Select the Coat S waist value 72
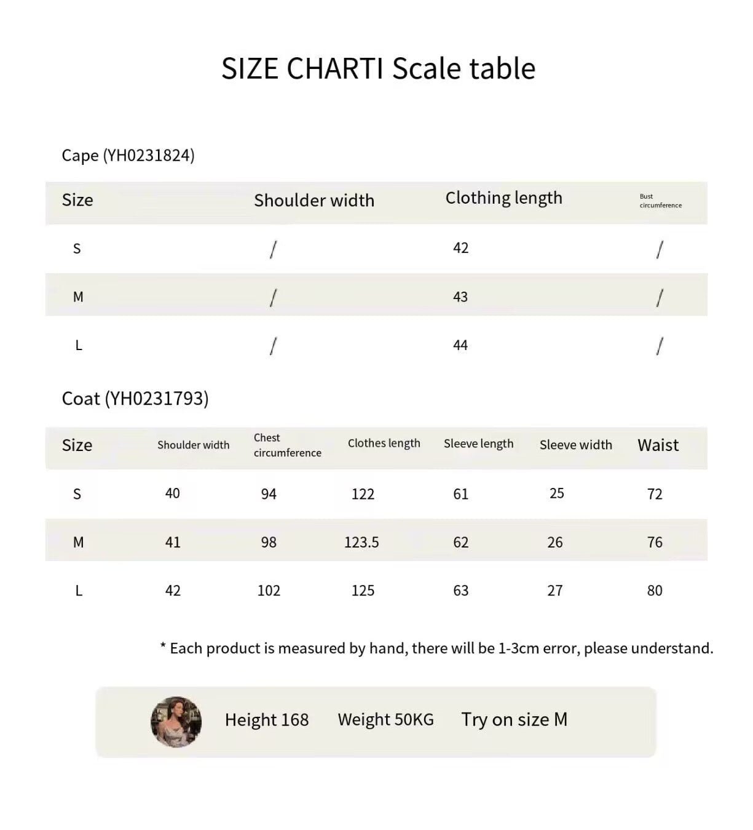753x830 pixels. 655,494
